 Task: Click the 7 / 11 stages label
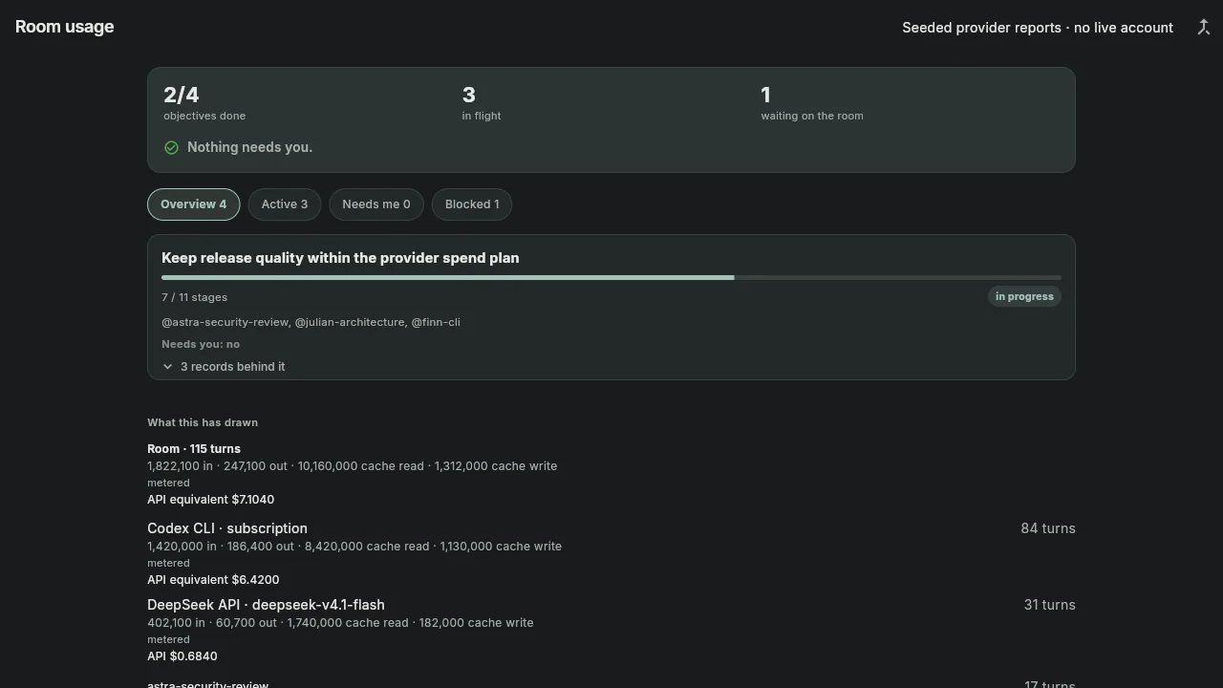194,297
